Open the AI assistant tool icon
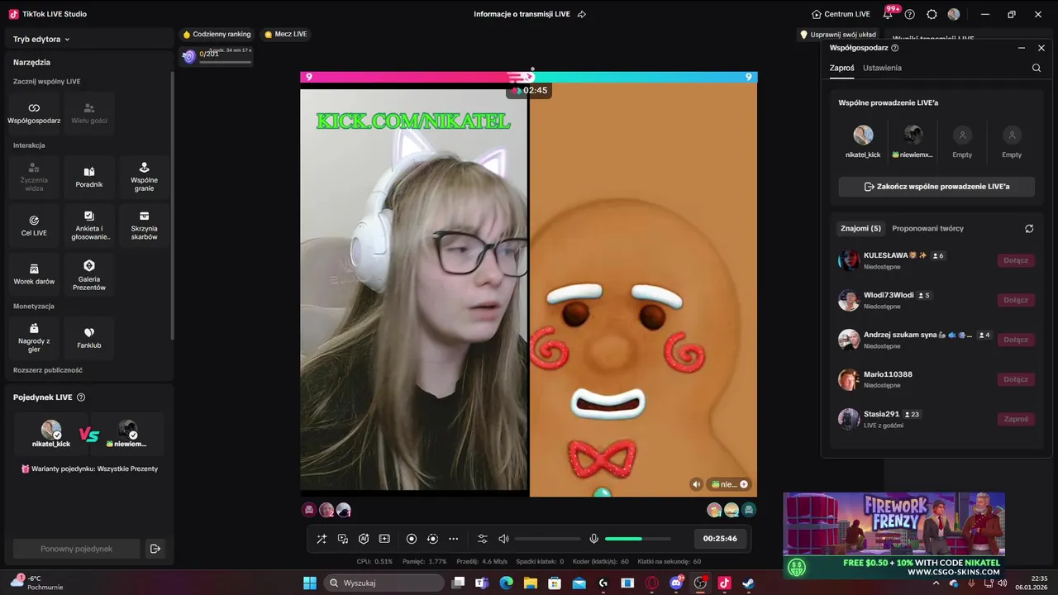Screen dimensions: 1058x595 pyautogui.click(x=364, y=539)
